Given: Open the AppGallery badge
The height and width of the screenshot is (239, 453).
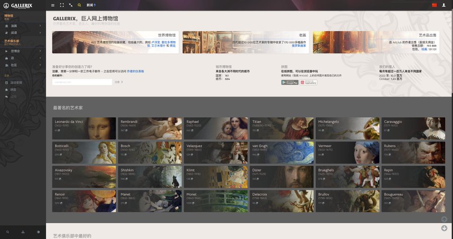Looking at the screenshot, I should point(308,82).
